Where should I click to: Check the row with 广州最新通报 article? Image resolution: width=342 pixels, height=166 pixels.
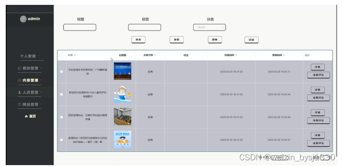click(x=62, y=72)
